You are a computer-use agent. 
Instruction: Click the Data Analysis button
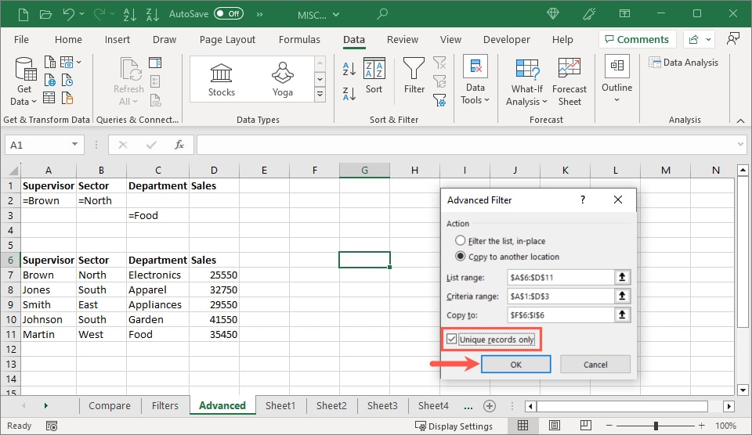coord(683,63)
